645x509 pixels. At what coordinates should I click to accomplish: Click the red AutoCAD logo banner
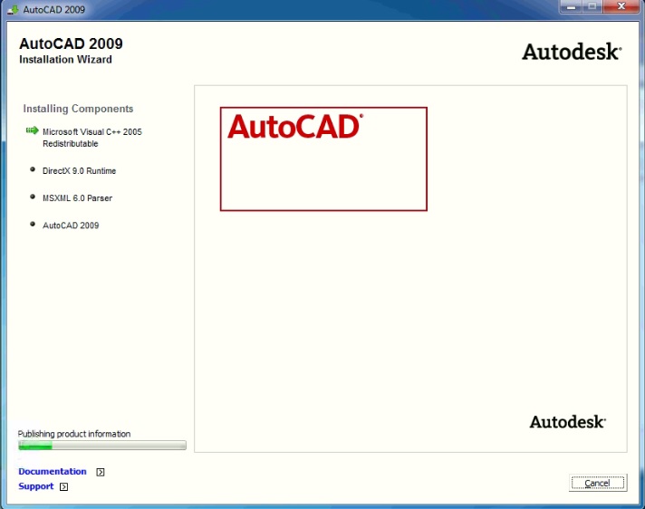[x=323, y=158]
